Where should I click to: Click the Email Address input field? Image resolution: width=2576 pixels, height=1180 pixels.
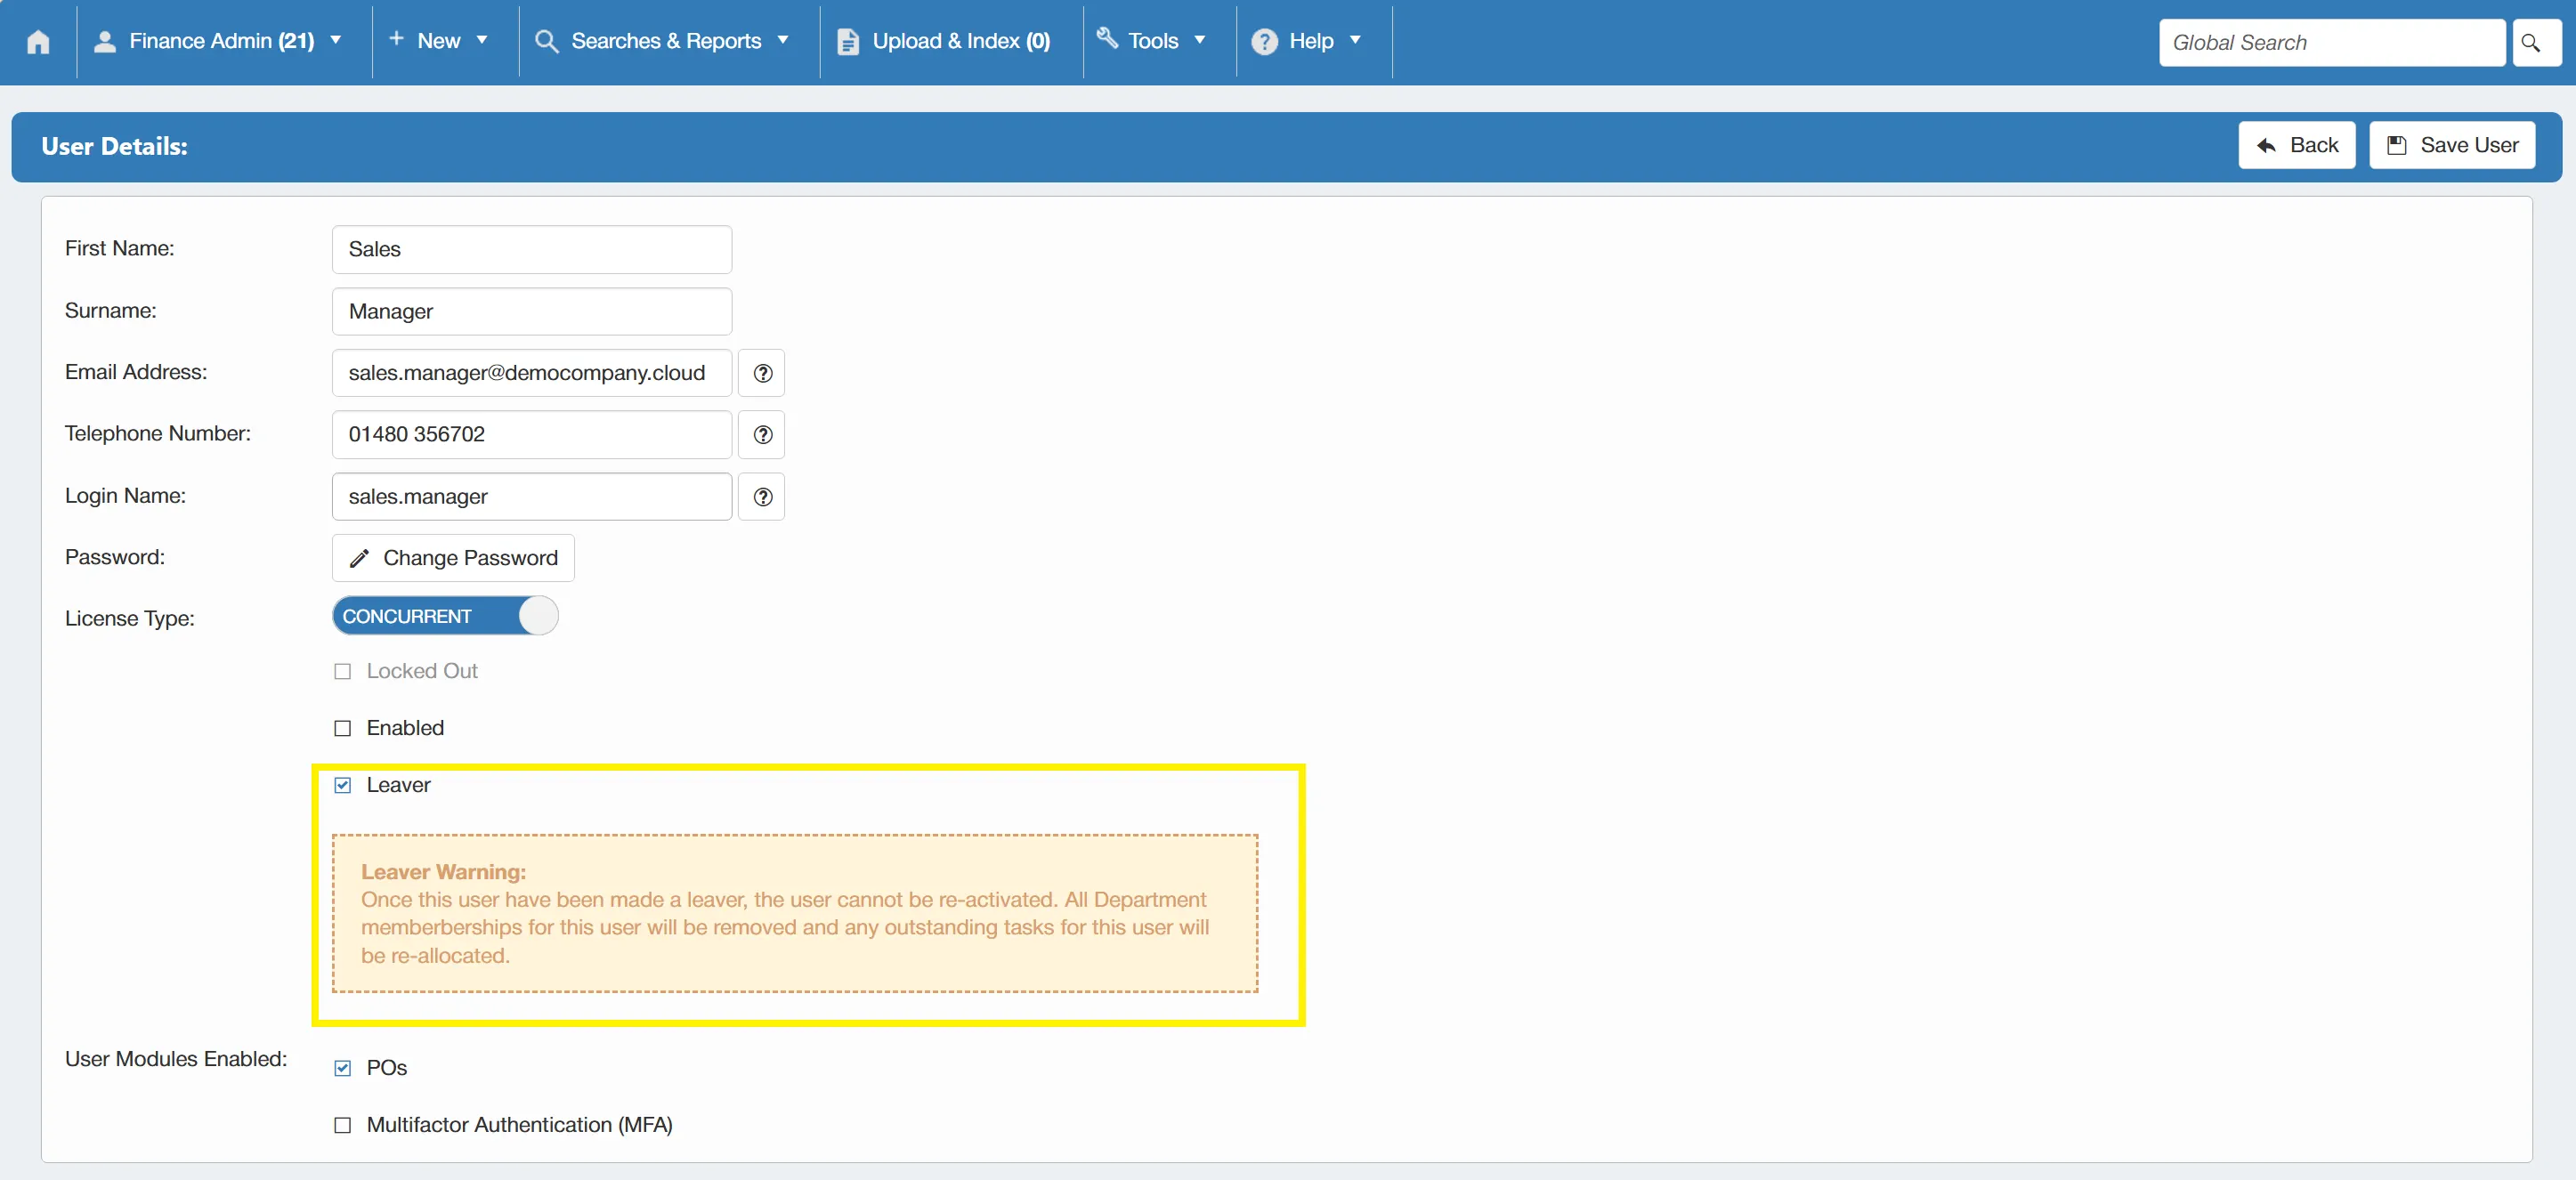click(532, 373)
